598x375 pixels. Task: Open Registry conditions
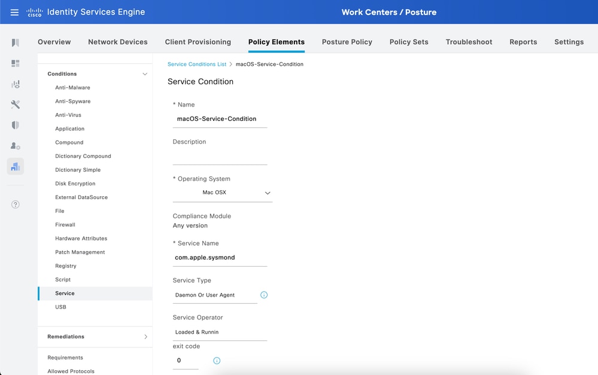pos(66,266)
